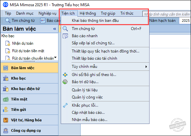Open the Tri thức menu
Viewport: 191px width, 136px height.
click(127, 13)
